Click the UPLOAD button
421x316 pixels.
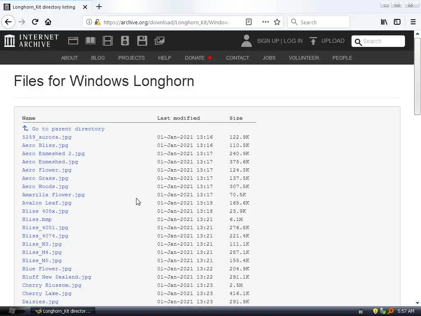coord(327,41)
